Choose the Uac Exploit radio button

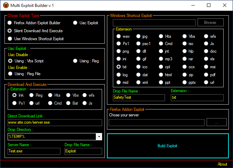[75, 23]
